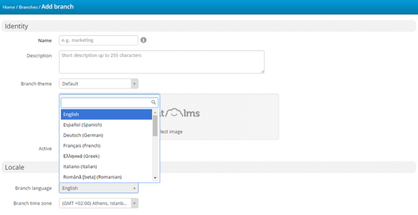Image resolution: width=418 pixels, height=215 pixels.
Task: Click the Branch theme dropdown arrow
Action: click(x=134, y=84)
